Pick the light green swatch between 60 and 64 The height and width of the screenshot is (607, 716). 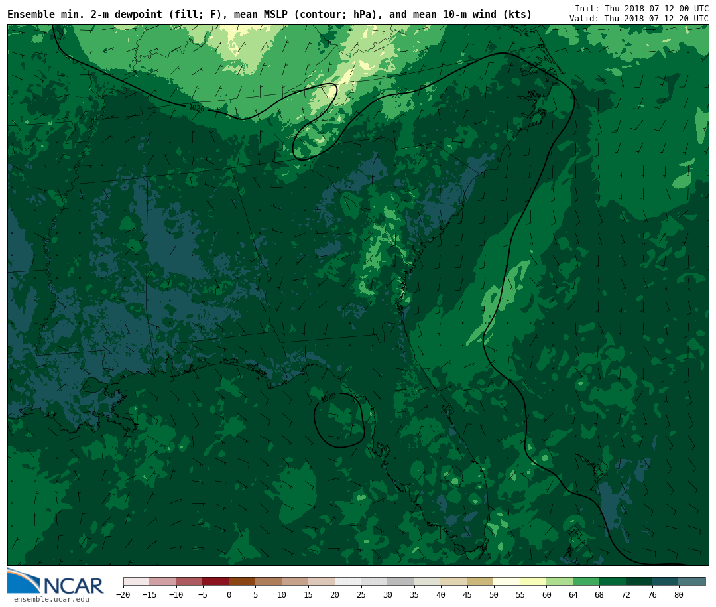point(560,582)
